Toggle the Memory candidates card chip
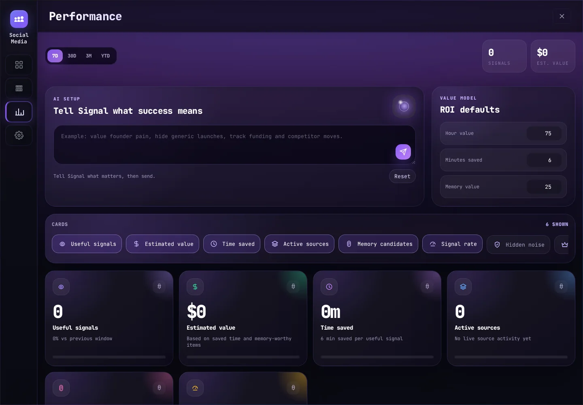Screen dimensions: 583x405 378,244
